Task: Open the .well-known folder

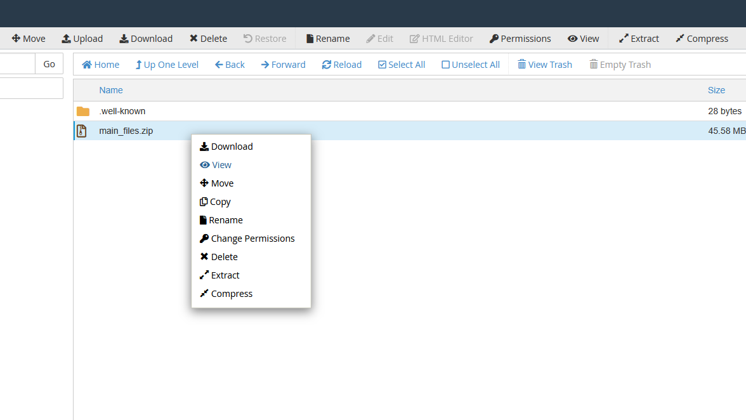Action: 122,111
